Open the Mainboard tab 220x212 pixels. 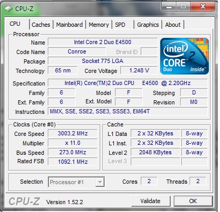click(x=69, y=25)
